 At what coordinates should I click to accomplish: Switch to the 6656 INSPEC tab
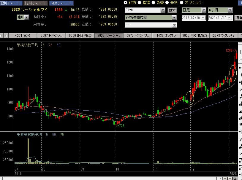pyautogui.click(x=79, y=36)
